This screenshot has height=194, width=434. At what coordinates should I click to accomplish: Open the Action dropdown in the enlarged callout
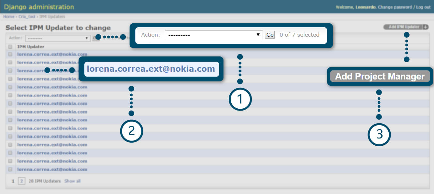[x=213, y=35]
